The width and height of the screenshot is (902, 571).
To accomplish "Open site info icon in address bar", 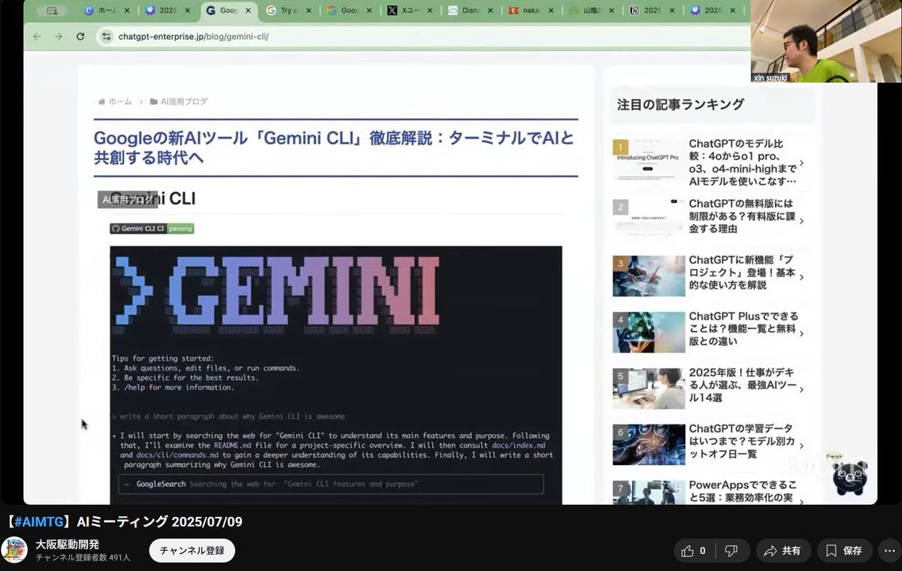I will 106,36.
